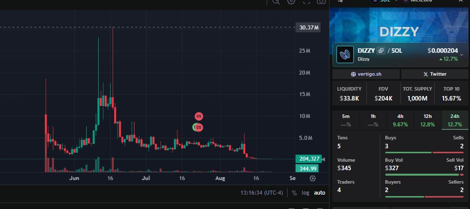Click the Volume $345 value
The width and height of the screenshot is (470, 209).
pyautogui.click(x=344, y=168)
